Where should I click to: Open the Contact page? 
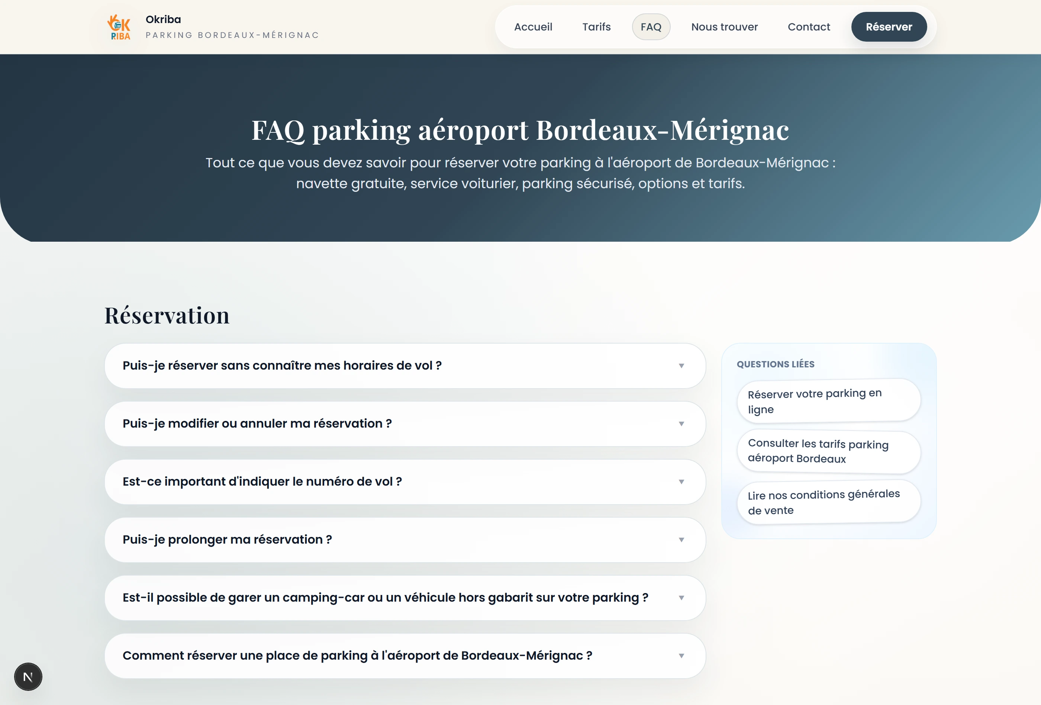click(x=809, y=27)
